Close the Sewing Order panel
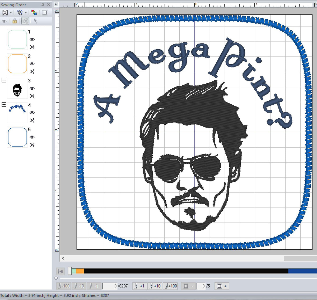This screenshot has width=317, height=300. pyautogui.click(x=49, y=5)
